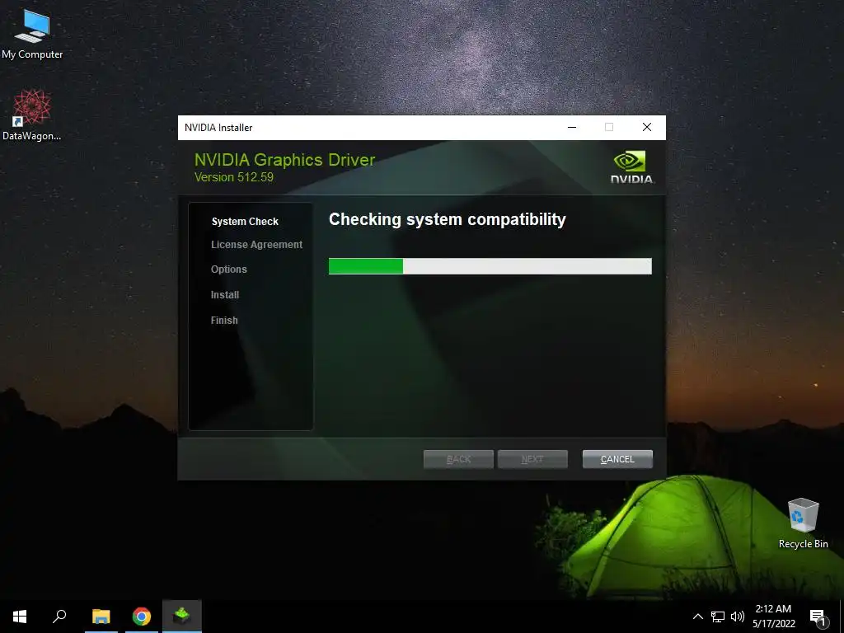
Task: Open the Windows Start menu
Action: point(20,617)
